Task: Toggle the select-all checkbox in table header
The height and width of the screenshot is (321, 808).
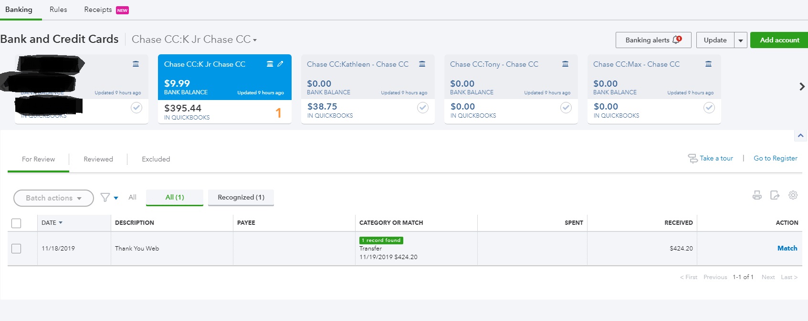Action: [16, 223]
